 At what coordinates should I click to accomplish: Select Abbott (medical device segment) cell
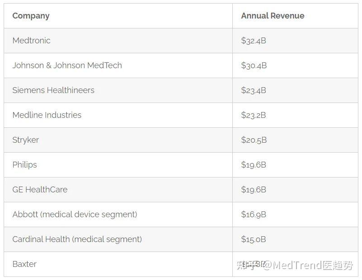pyautogui.click(x=75, y=215)
